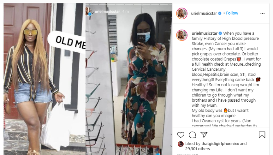Click the avatar beside the caption text

click(x=182, y=35)
